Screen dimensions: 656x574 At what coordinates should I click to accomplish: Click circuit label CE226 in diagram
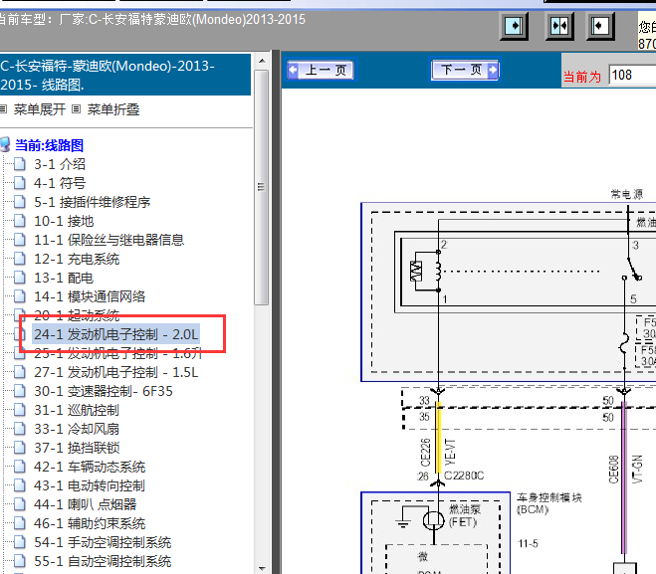pyautogui.click(x=425, y=453)
